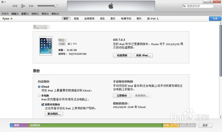Image resolution: width=222 pixels, height=132 pixels.
Task: Switch to the 影片 tab
Action: (113, 19)
